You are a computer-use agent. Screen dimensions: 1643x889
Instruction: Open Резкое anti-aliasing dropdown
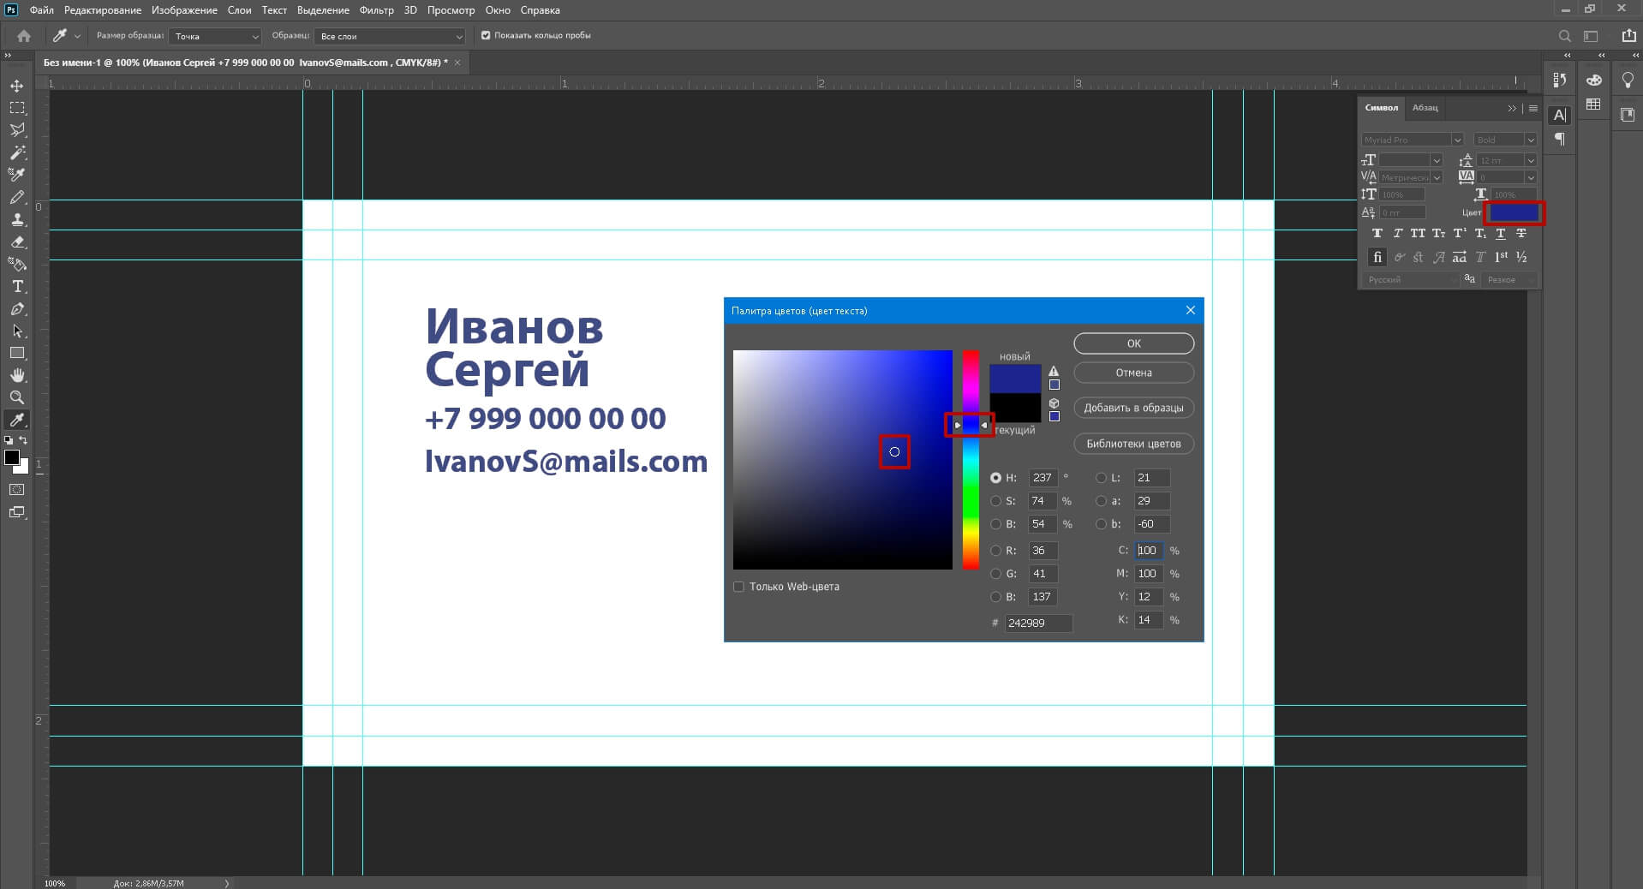(1510, 279)
